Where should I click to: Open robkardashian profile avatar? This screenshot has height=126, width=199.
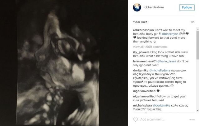click(x=137, y=7)
